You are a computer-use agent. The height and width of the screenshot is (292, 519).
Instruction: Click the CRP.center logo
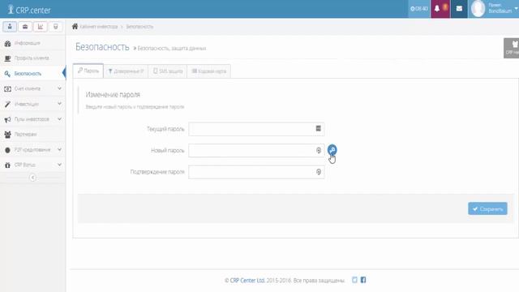[29, 10]
